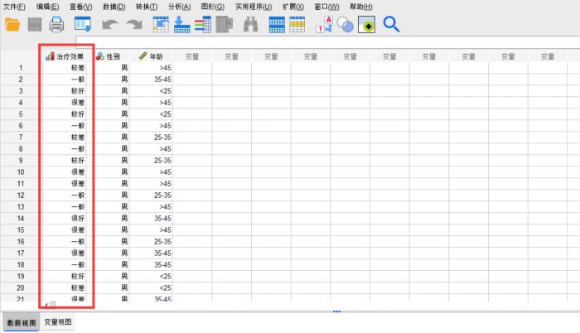580x333 pixels.
Task: Click the Print icon in toolbar
Action: 57,25
